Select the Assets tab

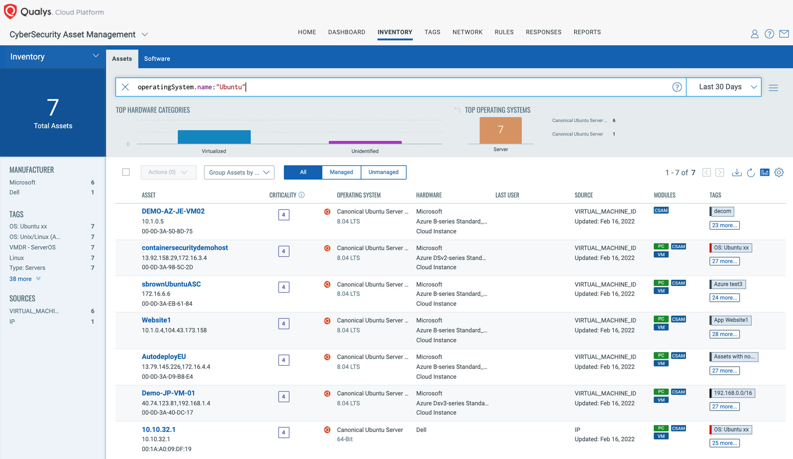pos(122,59)
